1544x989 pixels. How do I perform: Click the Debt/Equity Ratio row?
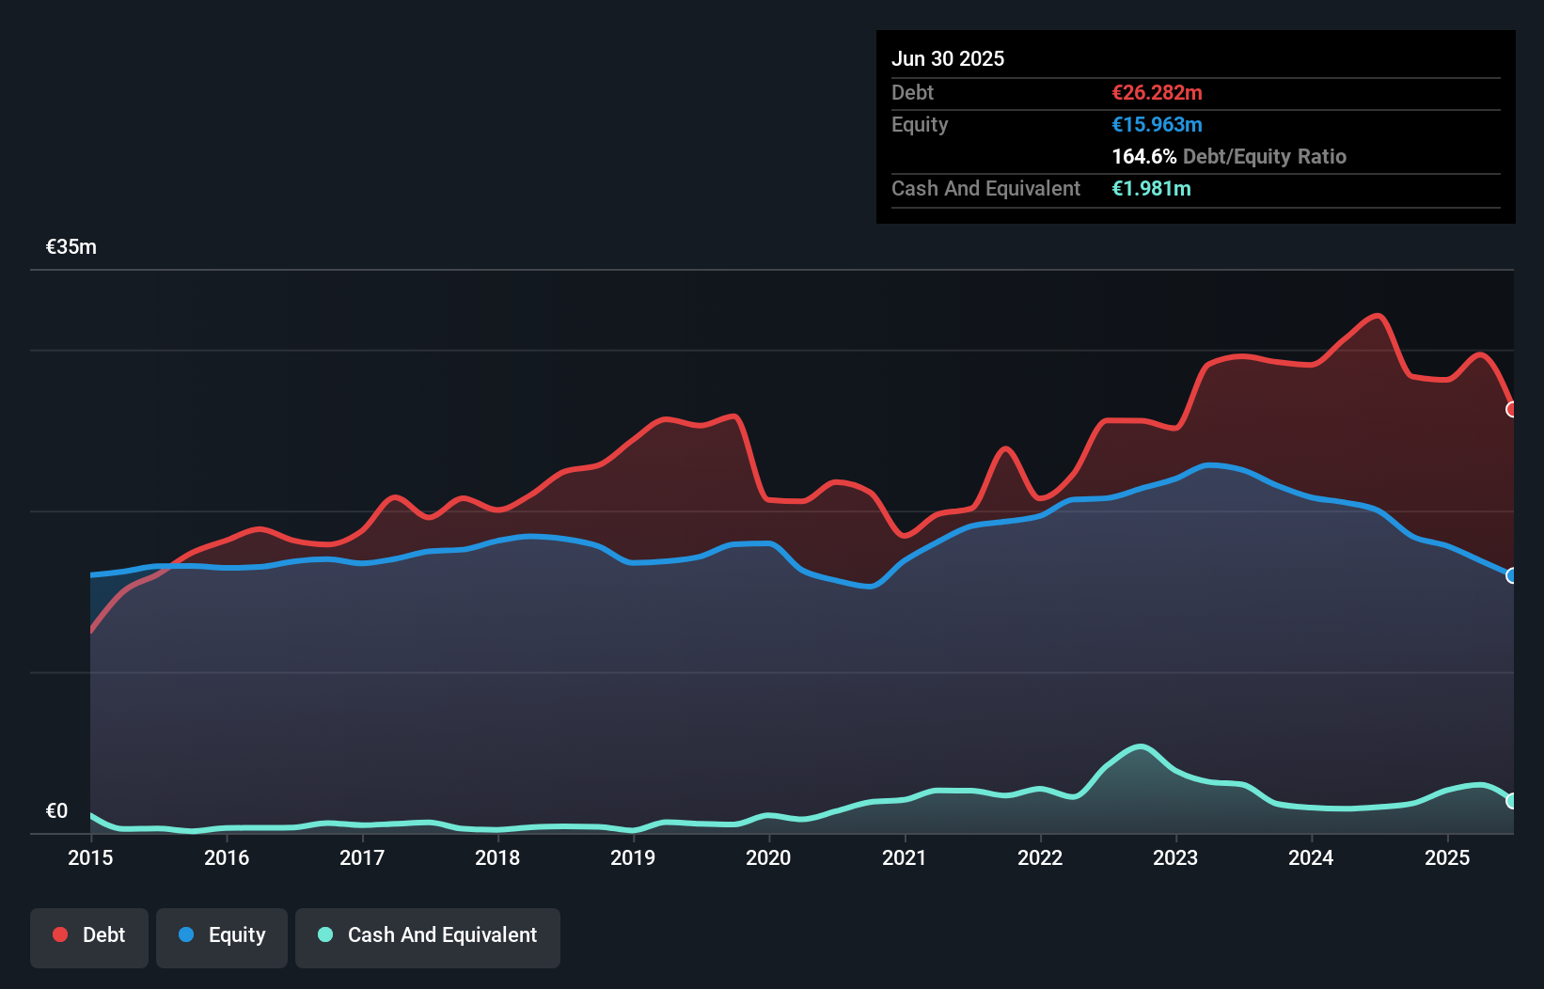[1228, 156]
